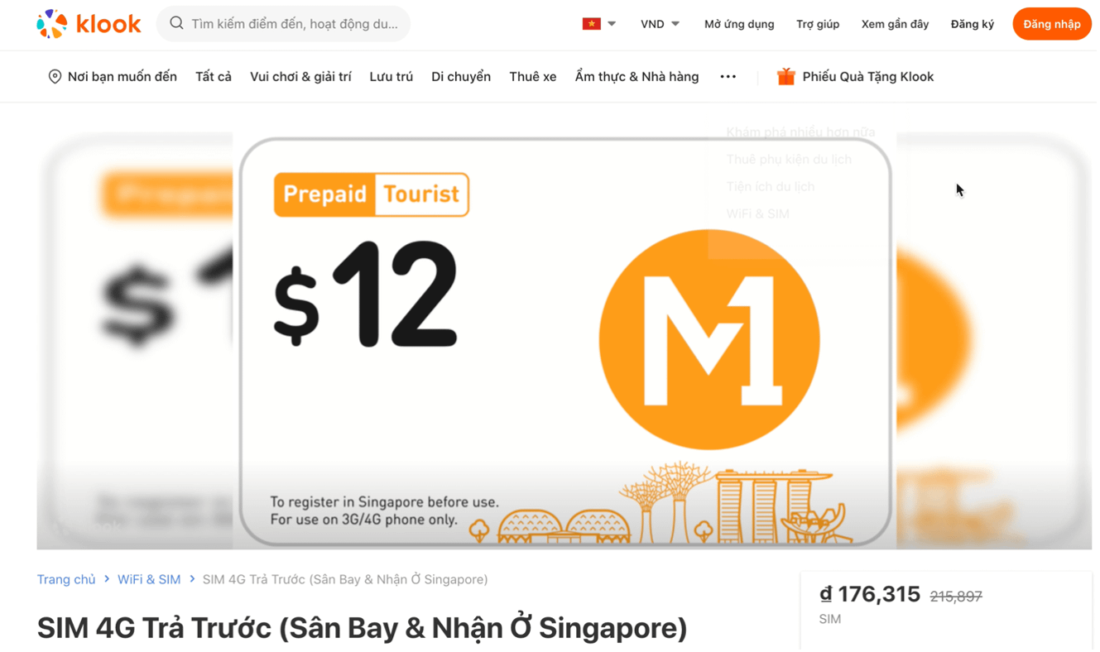
Task: Click the location pin icon
Action: 55,76
